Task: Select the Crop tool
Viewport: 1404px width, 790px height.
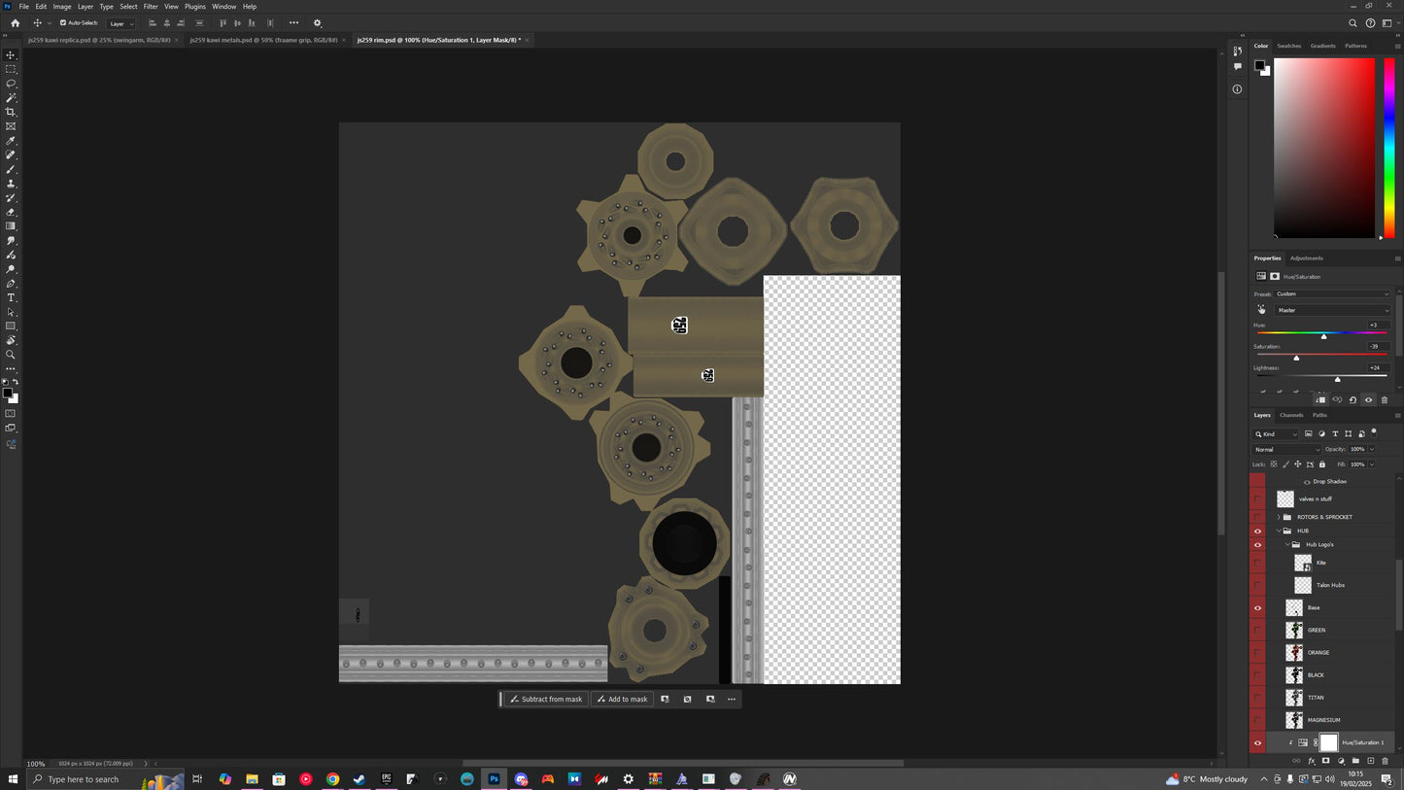Action: click(11, 112)
